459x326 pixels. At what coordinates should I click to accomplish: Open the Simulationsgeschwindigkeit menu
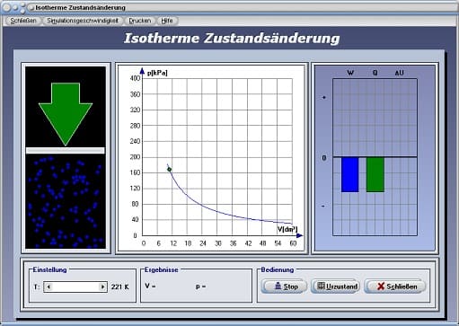pyautogui.click(x=83, y=21)
